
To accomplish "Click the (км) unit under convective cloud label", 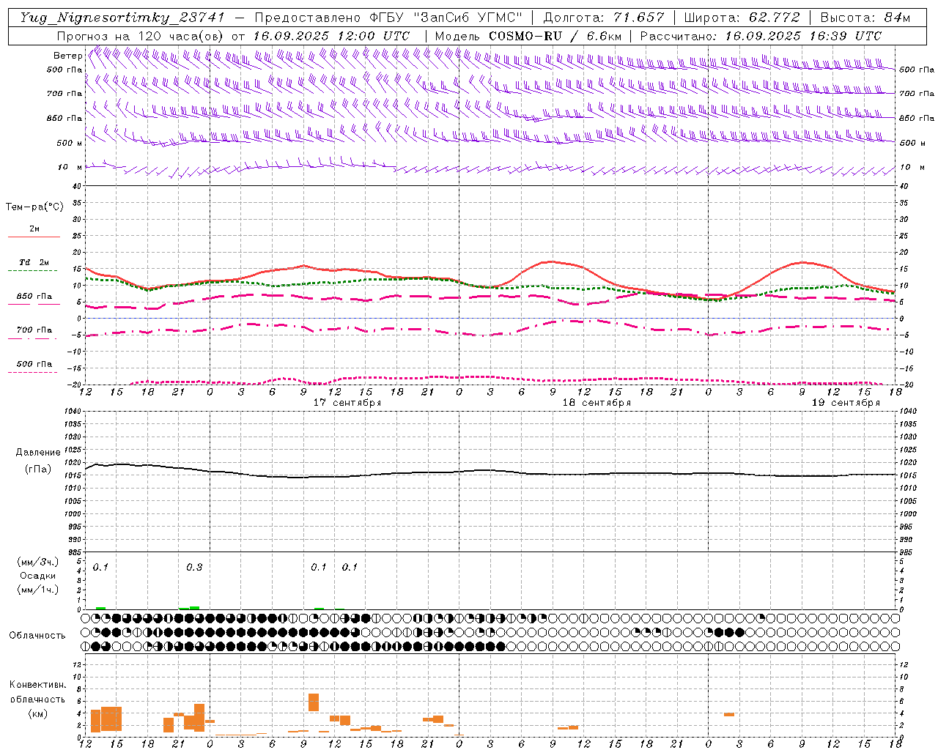I will (x=38, y=713).
